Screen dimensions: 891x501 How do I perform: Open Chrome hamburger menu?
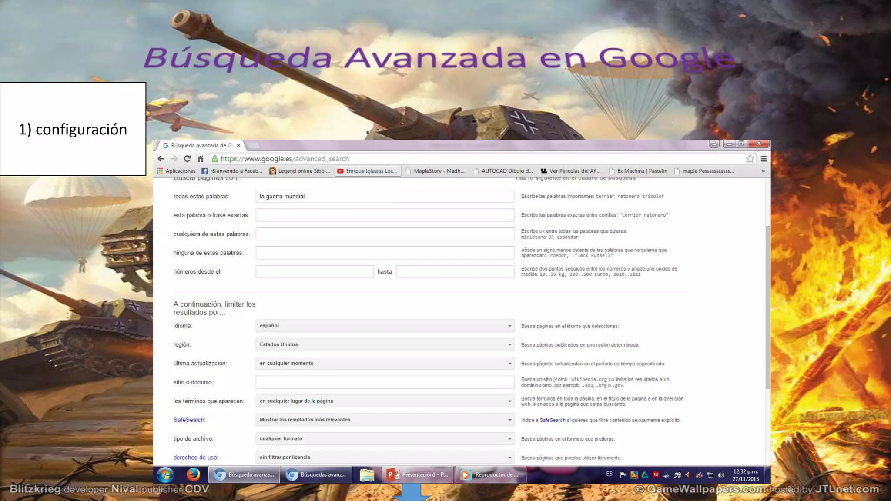pos(764,159)
